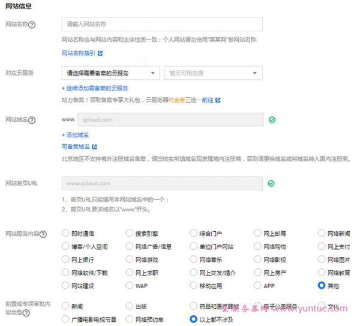This screenshot has width=360, height=326.
Task: Click external link icon after 可备案域名
Action: 94,146
